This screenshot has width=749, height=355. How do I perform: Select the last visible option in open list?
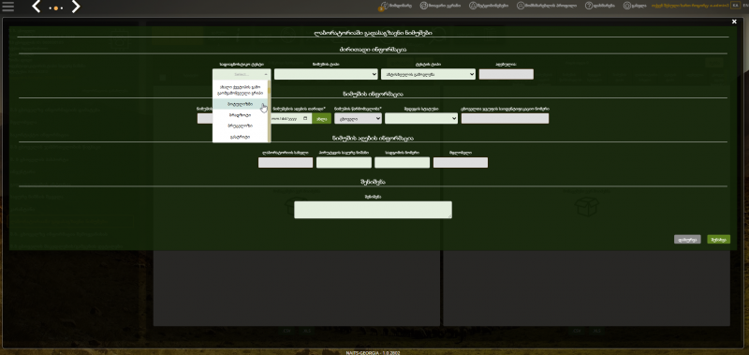pos(241,137)
